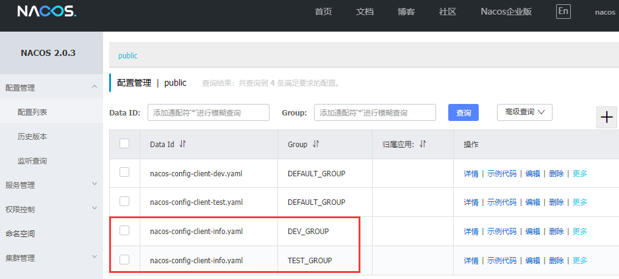Screen dimensions: 619x279
Task: Sort by 归属应用 column arrows
Action: (423, 145)
